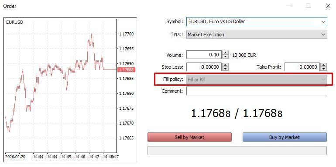The image size is (336, 167).
Task: Open the Fill policy dropdown
Action: 257,80
